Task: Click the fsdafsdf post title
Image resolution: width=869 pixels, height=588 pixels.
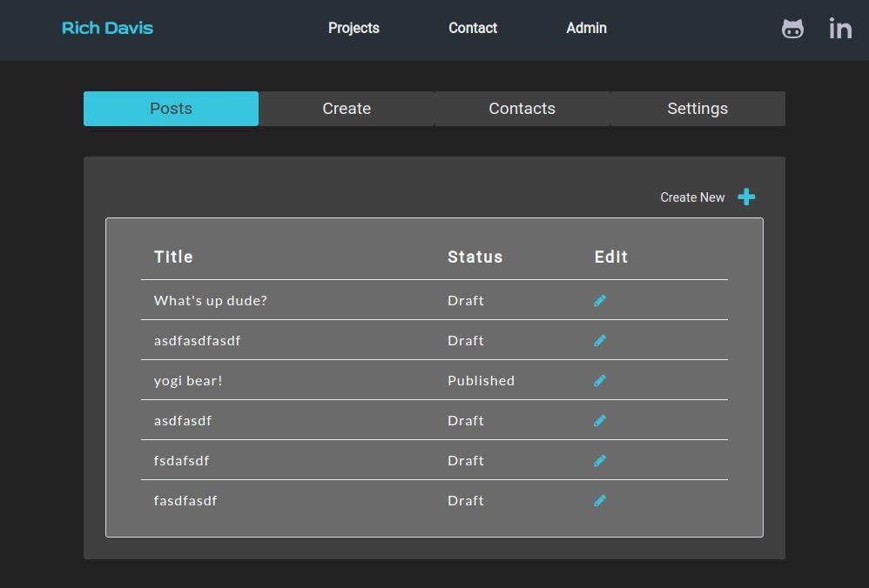Action: pyautogui.click(x=181, y=461)
